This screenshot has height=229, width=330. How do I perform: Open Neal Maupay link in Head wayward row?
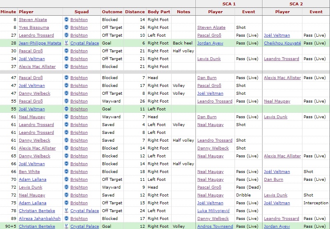click(x=32, y=117)
